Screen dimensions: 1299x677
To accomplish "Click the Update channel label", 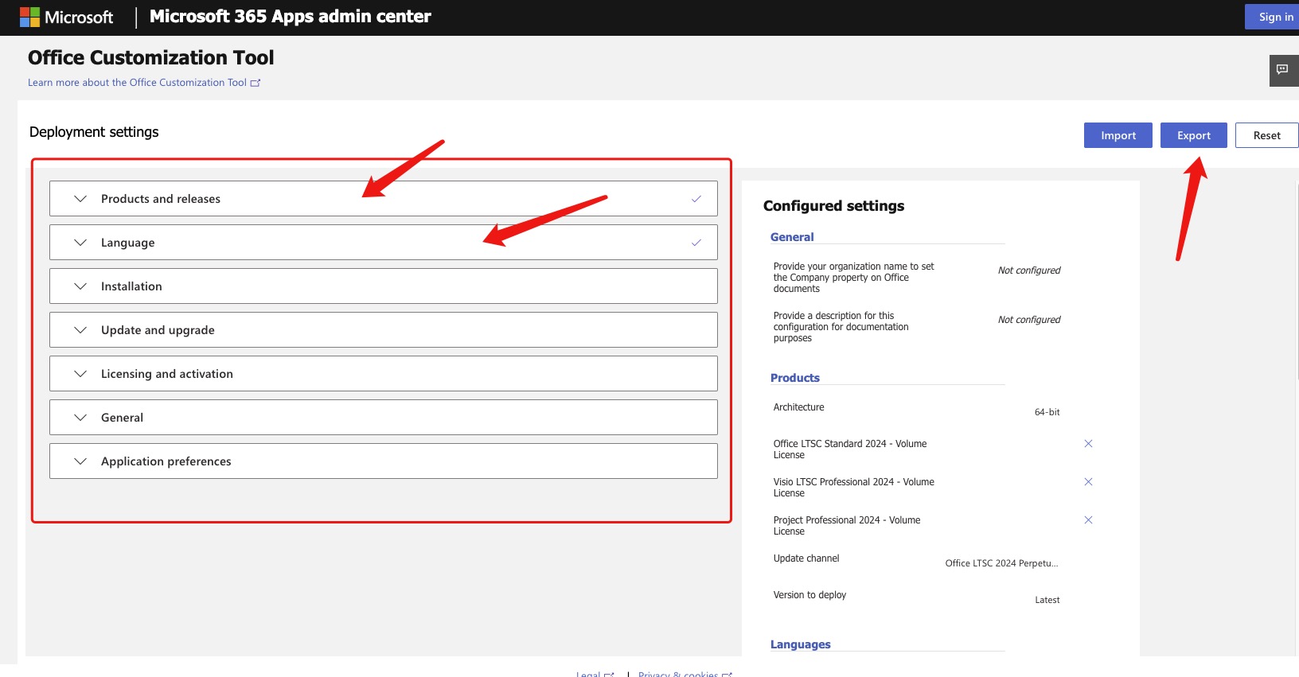I will click(x=806, y=558).
